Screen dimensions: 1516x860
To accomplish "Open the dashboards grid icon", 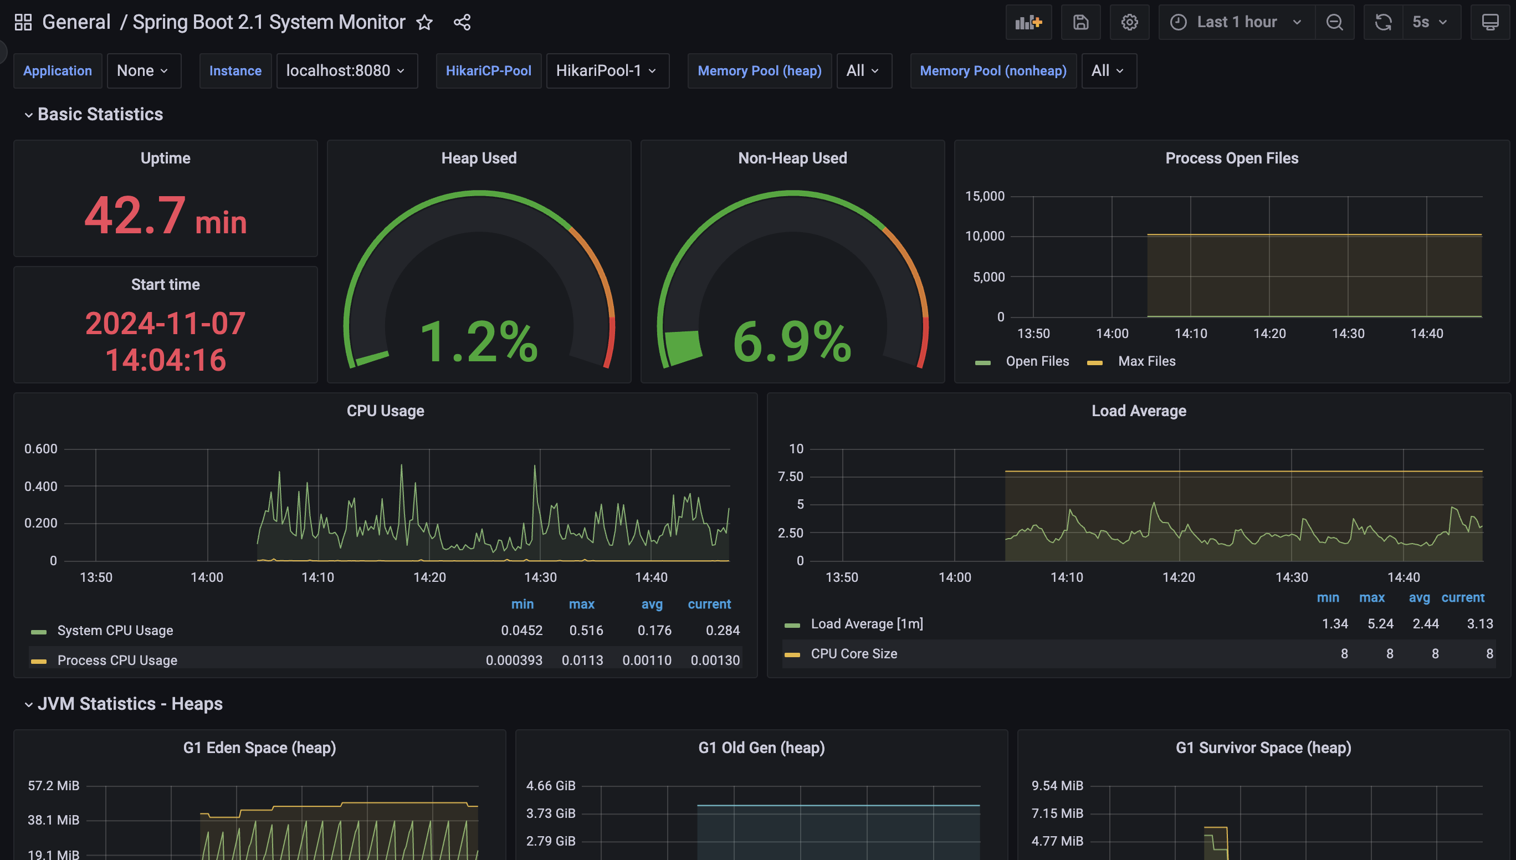I will pos(23,23).
